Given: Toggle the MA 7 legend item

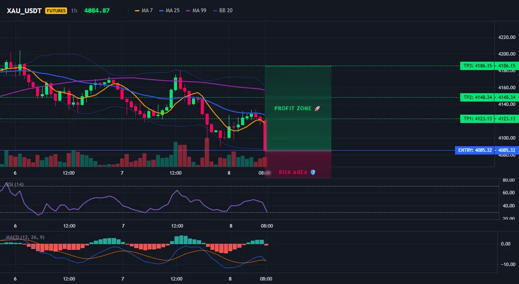Looking at the screenshot, I should point(144,11).
